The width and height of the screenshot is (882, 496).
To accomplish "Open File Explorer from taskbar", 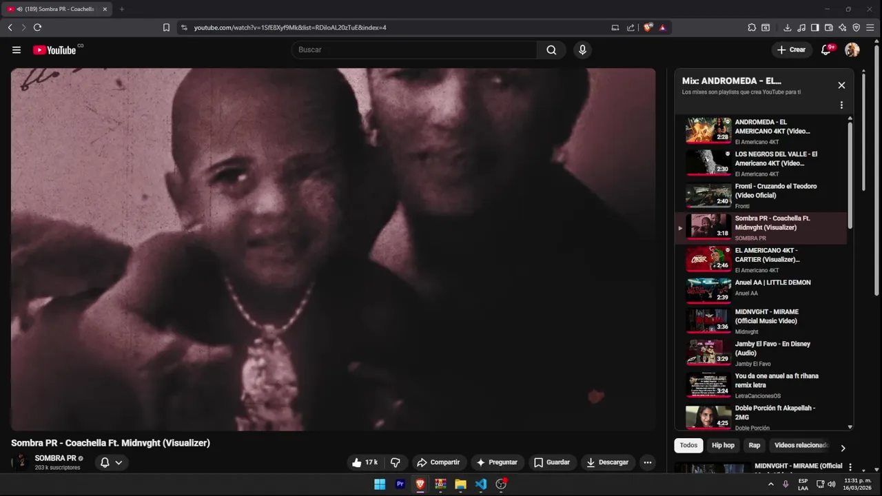I will tap(460, 484).
